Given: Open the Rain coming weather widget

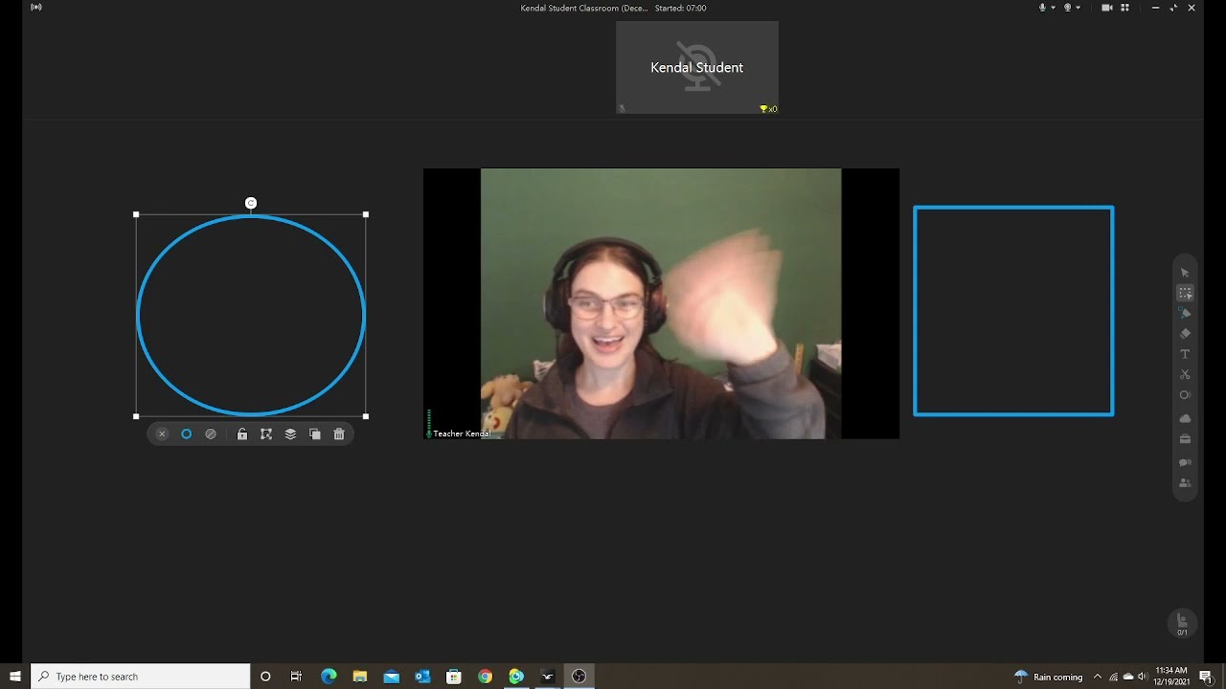Looking at the screenshot, I should tap(1048, 677).
